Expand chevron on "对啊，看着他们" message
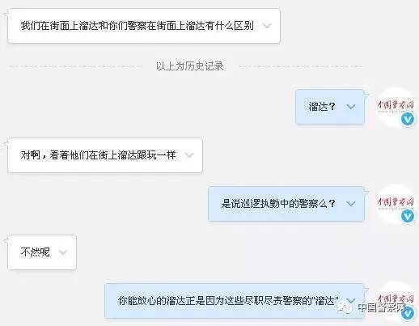The image size is (419, 326). coord(189,155)
